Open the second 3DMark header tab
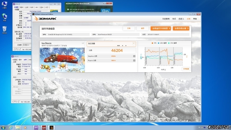Image resolution: width=231 pixels, height=130 pixels. point(174,19)
